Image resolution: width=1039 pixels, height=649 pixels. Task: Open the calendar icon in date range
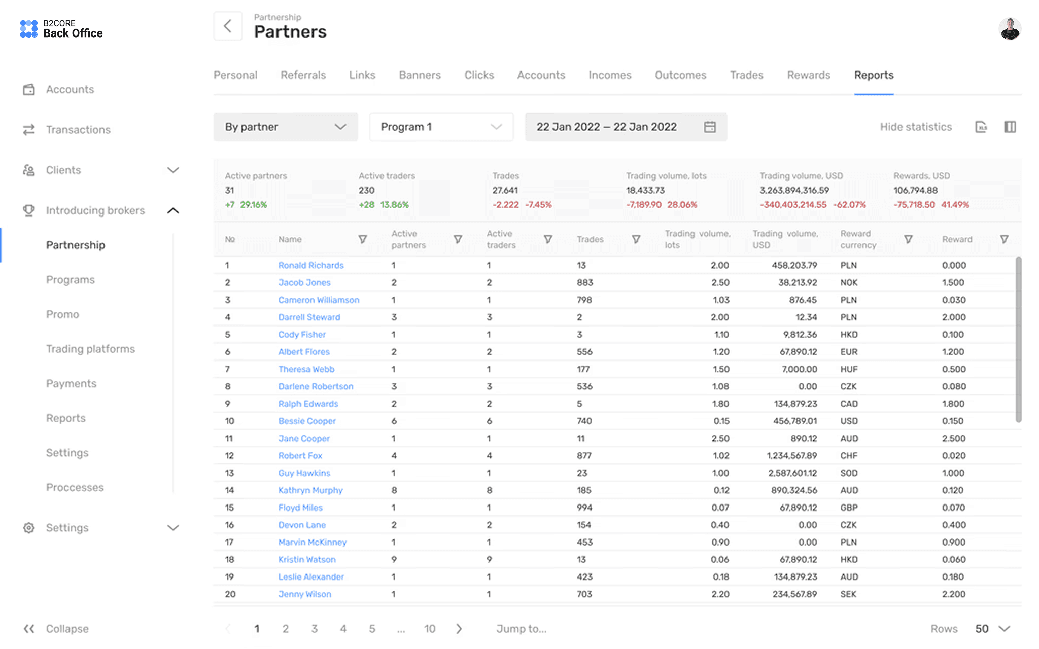pos(710,127)
